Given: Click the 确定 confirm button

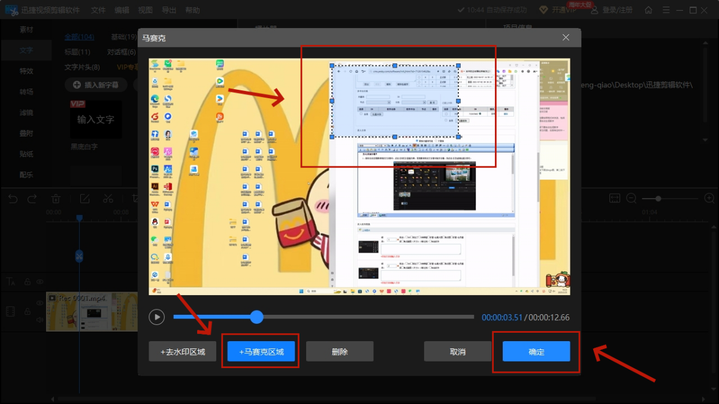Looking at the screenshot, I should (x=536, y=351).
